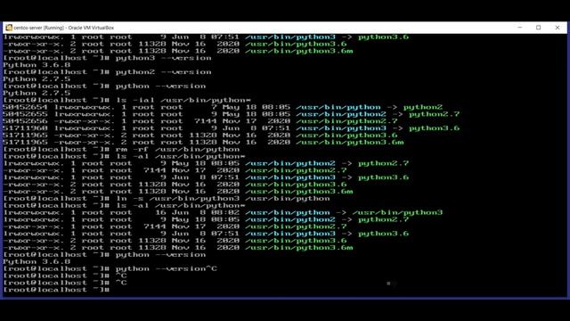Minimize the centos-server VirtualBox window
Screen dimensions: 570x321
[x=519, y=28]
